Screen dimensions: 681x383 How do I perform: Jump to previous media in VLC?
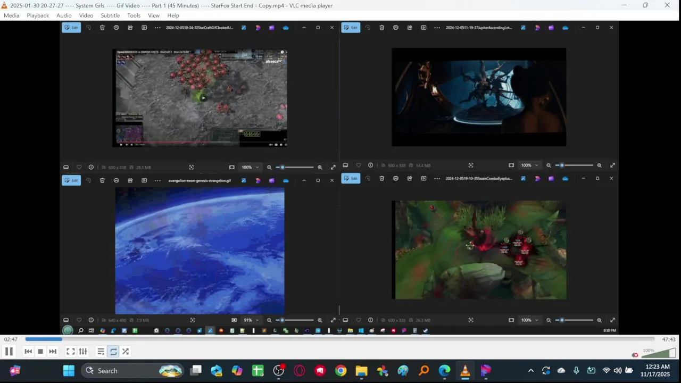(x=28, y=351)
